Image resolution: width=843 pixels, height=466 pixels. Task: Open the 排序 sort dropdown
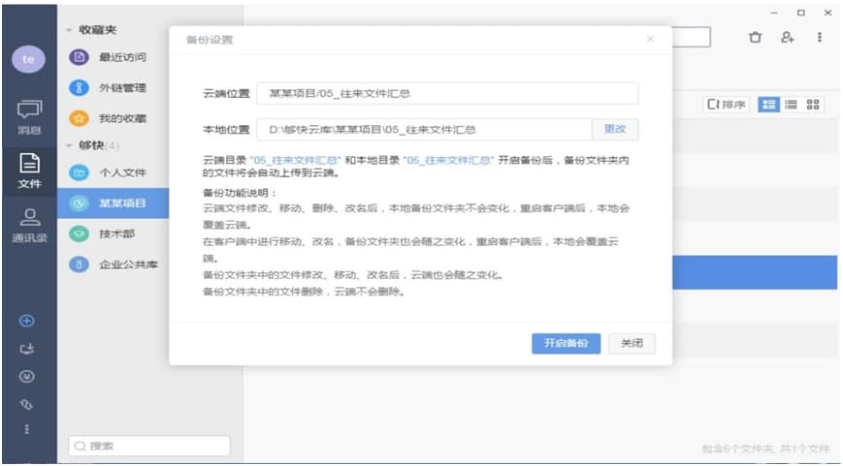click(727, 105)
